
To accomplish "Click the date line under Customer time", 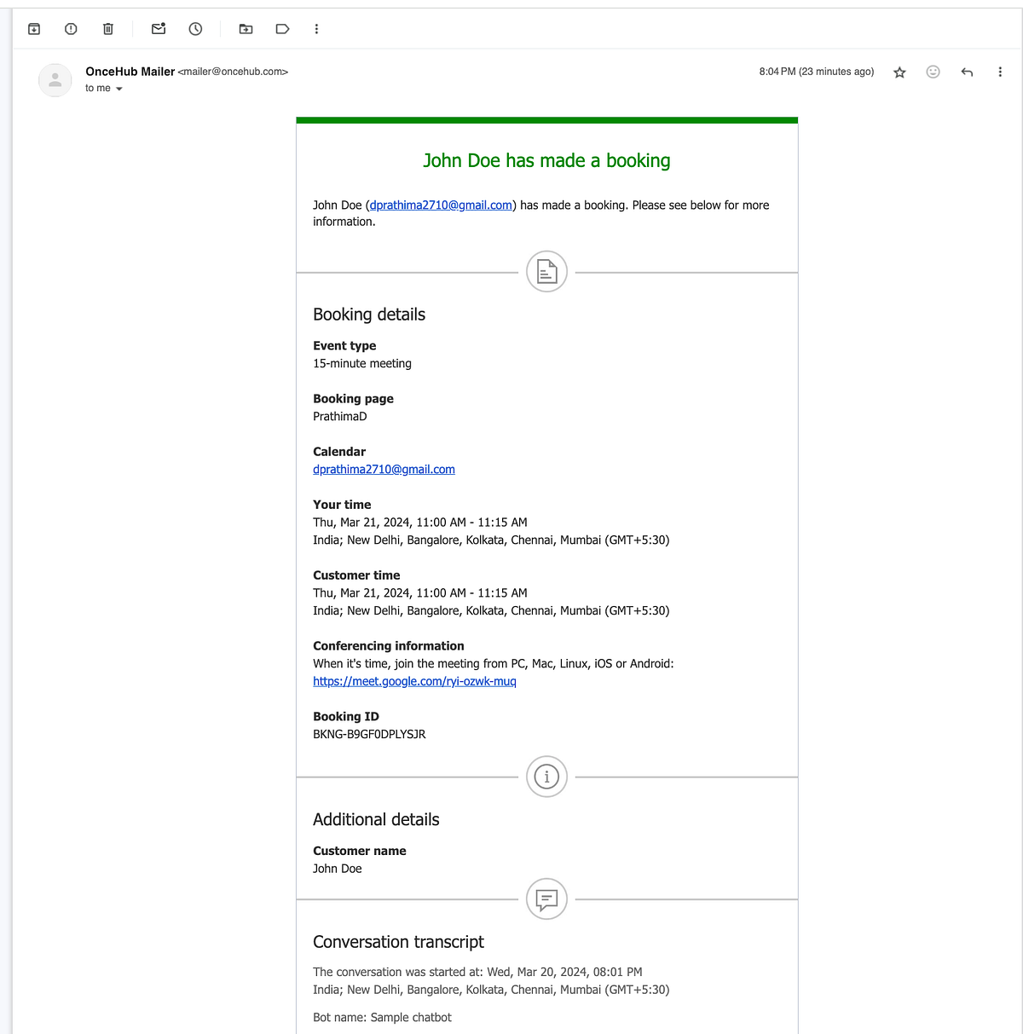I will click(x=420, y=593).
